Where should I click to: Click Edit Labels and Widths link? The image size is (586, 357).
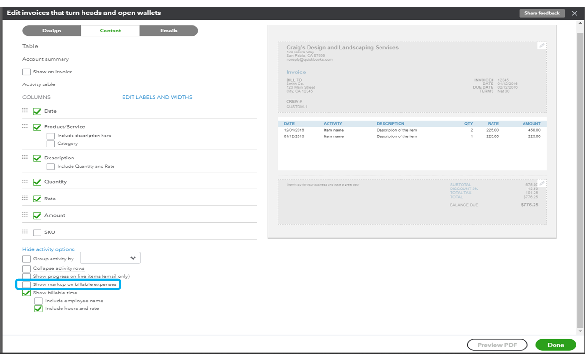157,97
